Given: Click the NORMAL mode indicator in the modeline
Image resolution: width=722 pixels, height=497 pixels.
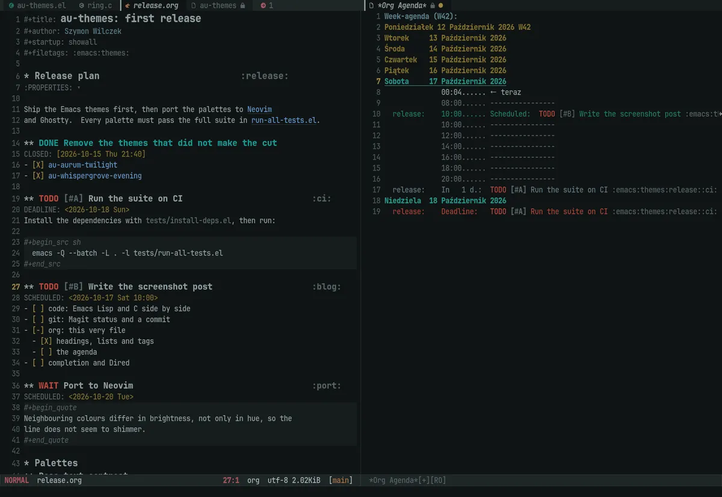Looking at the screenshot, I should [x=16, y=480].
